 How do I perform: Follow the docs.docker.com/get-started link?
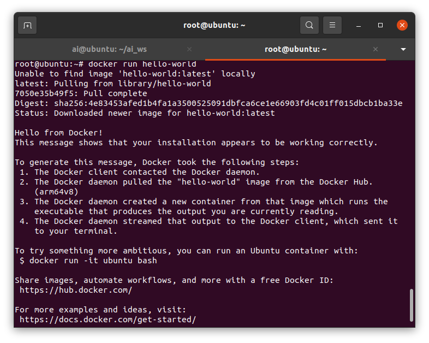point(108,320)
